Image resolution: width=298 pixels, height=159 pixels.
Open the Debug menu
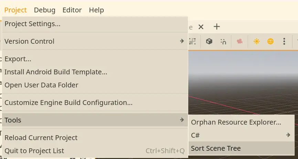click(45, 10)
